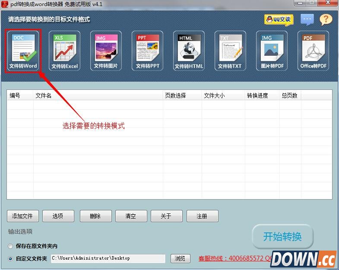Open the 客服热线 hotline link
The image size is (339, 270).
(x=235, y=258)
